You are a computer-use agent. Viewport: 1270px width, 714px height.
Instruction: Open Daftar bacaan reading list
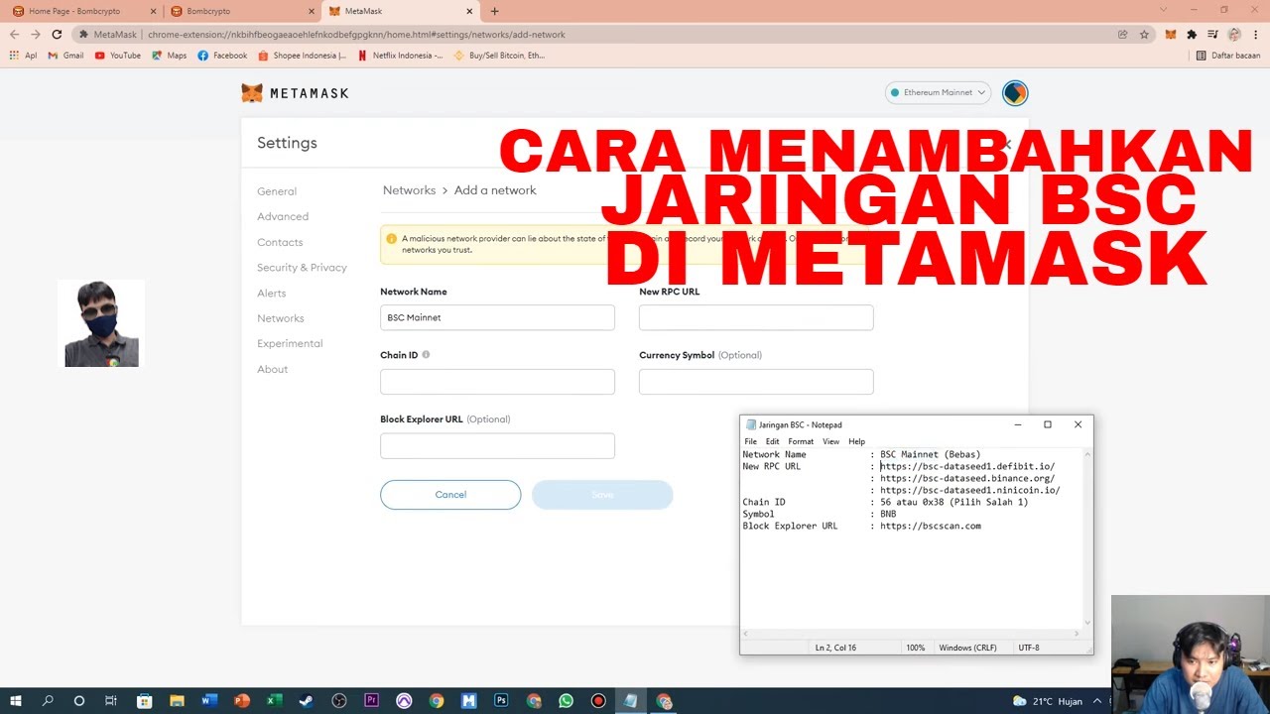1229,56
